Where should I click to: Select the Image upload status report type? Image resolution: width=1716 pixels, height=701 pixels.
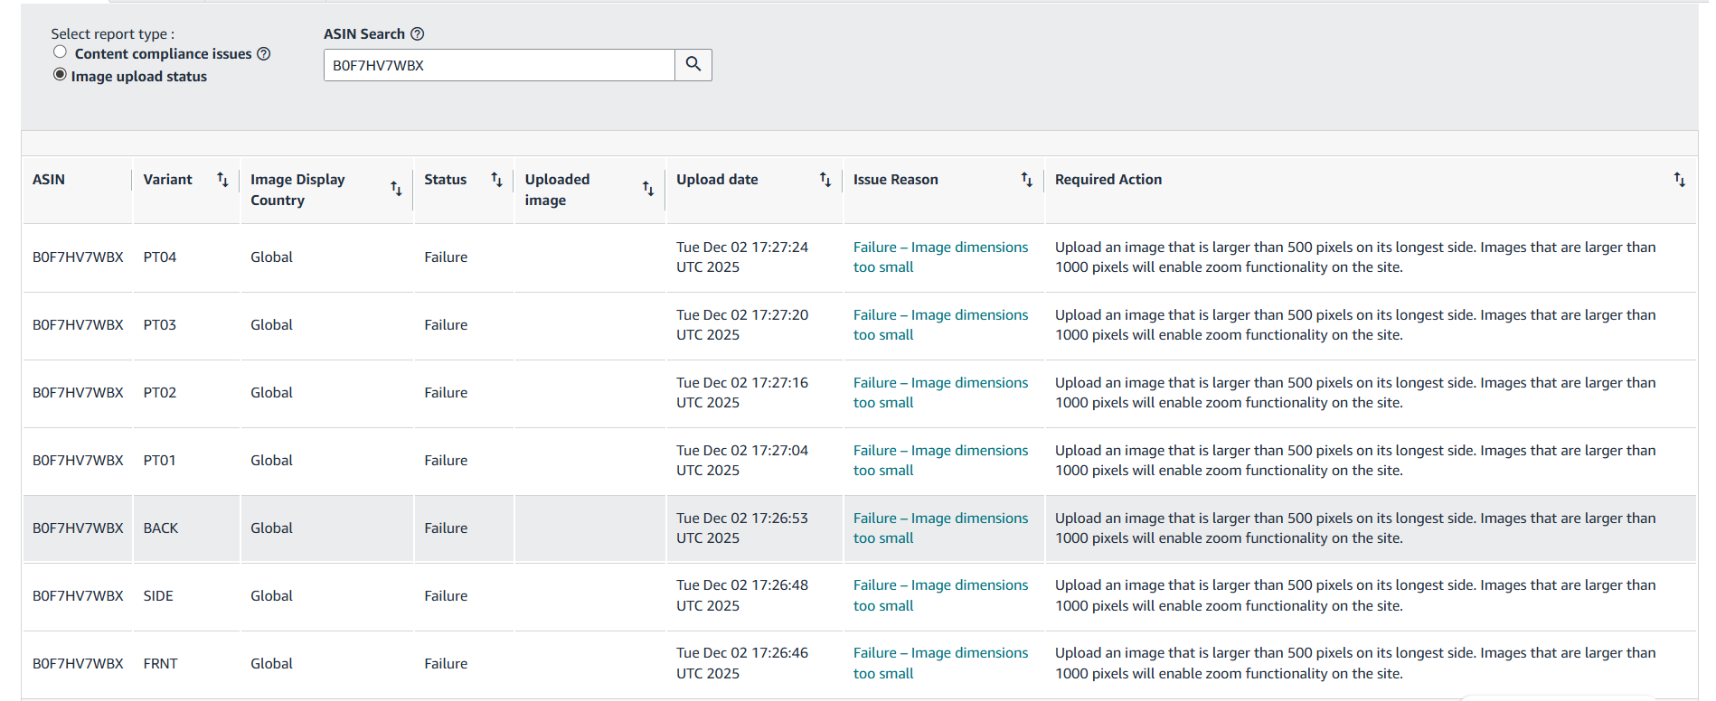tap(60, 75)
